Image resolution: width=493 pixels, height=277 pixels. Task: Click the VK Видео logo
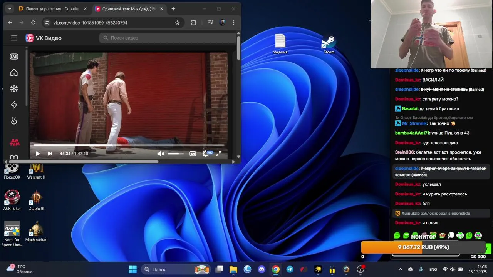point(44,38)
